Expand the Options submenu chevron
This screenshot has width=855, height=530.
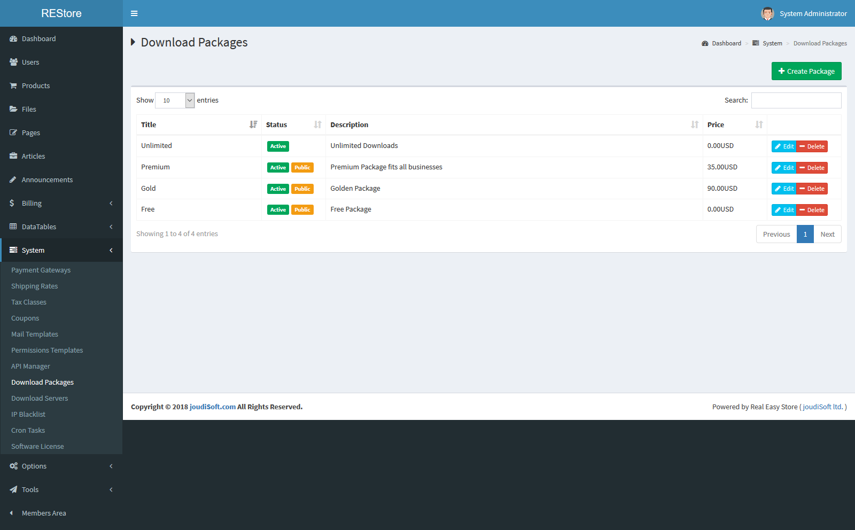point(111,466)
